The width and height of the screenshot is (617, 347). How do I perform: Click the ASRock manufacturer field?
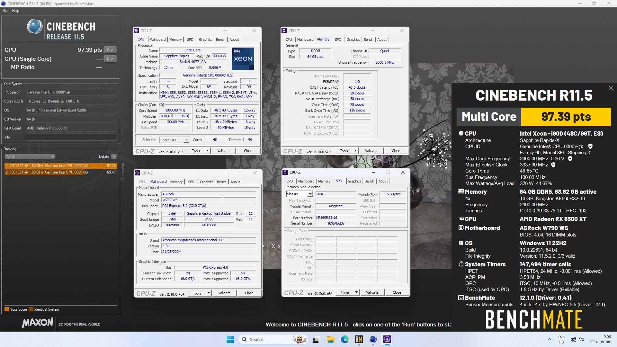(209, 194)
